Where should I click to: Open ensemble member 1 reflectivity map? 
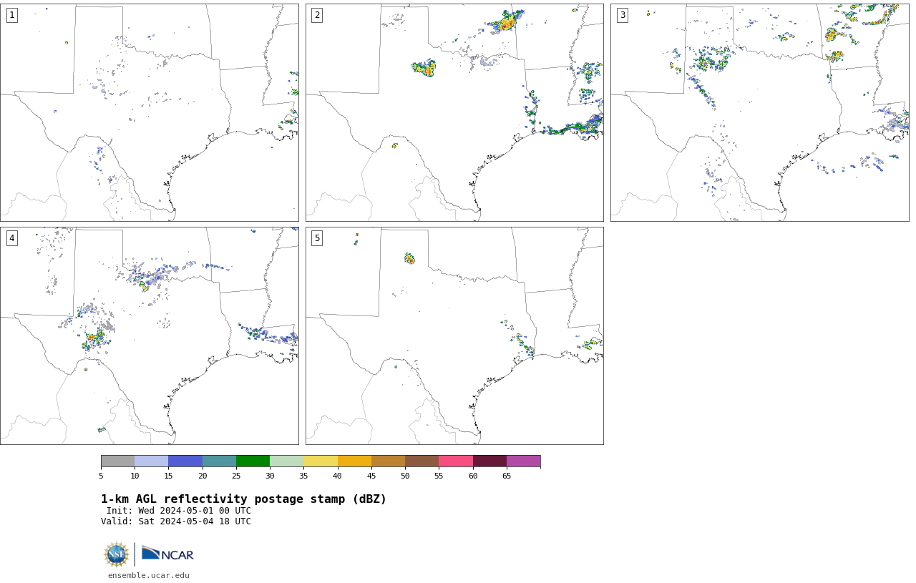(x=150, y=112)
